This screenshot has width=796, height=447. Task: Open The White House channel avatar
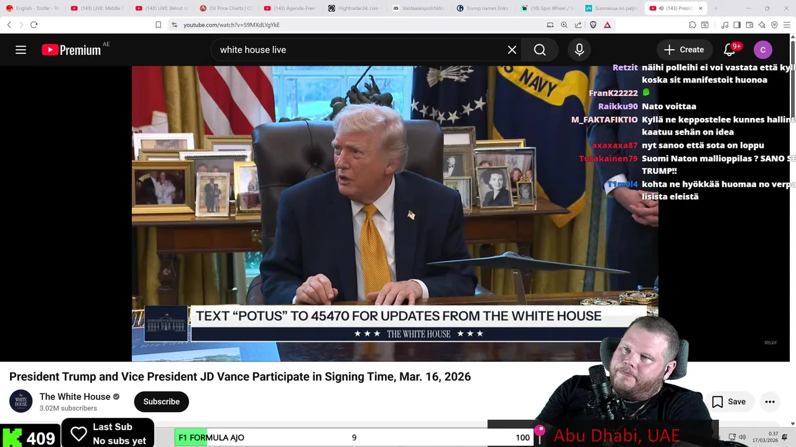click(x=21, y=401)
